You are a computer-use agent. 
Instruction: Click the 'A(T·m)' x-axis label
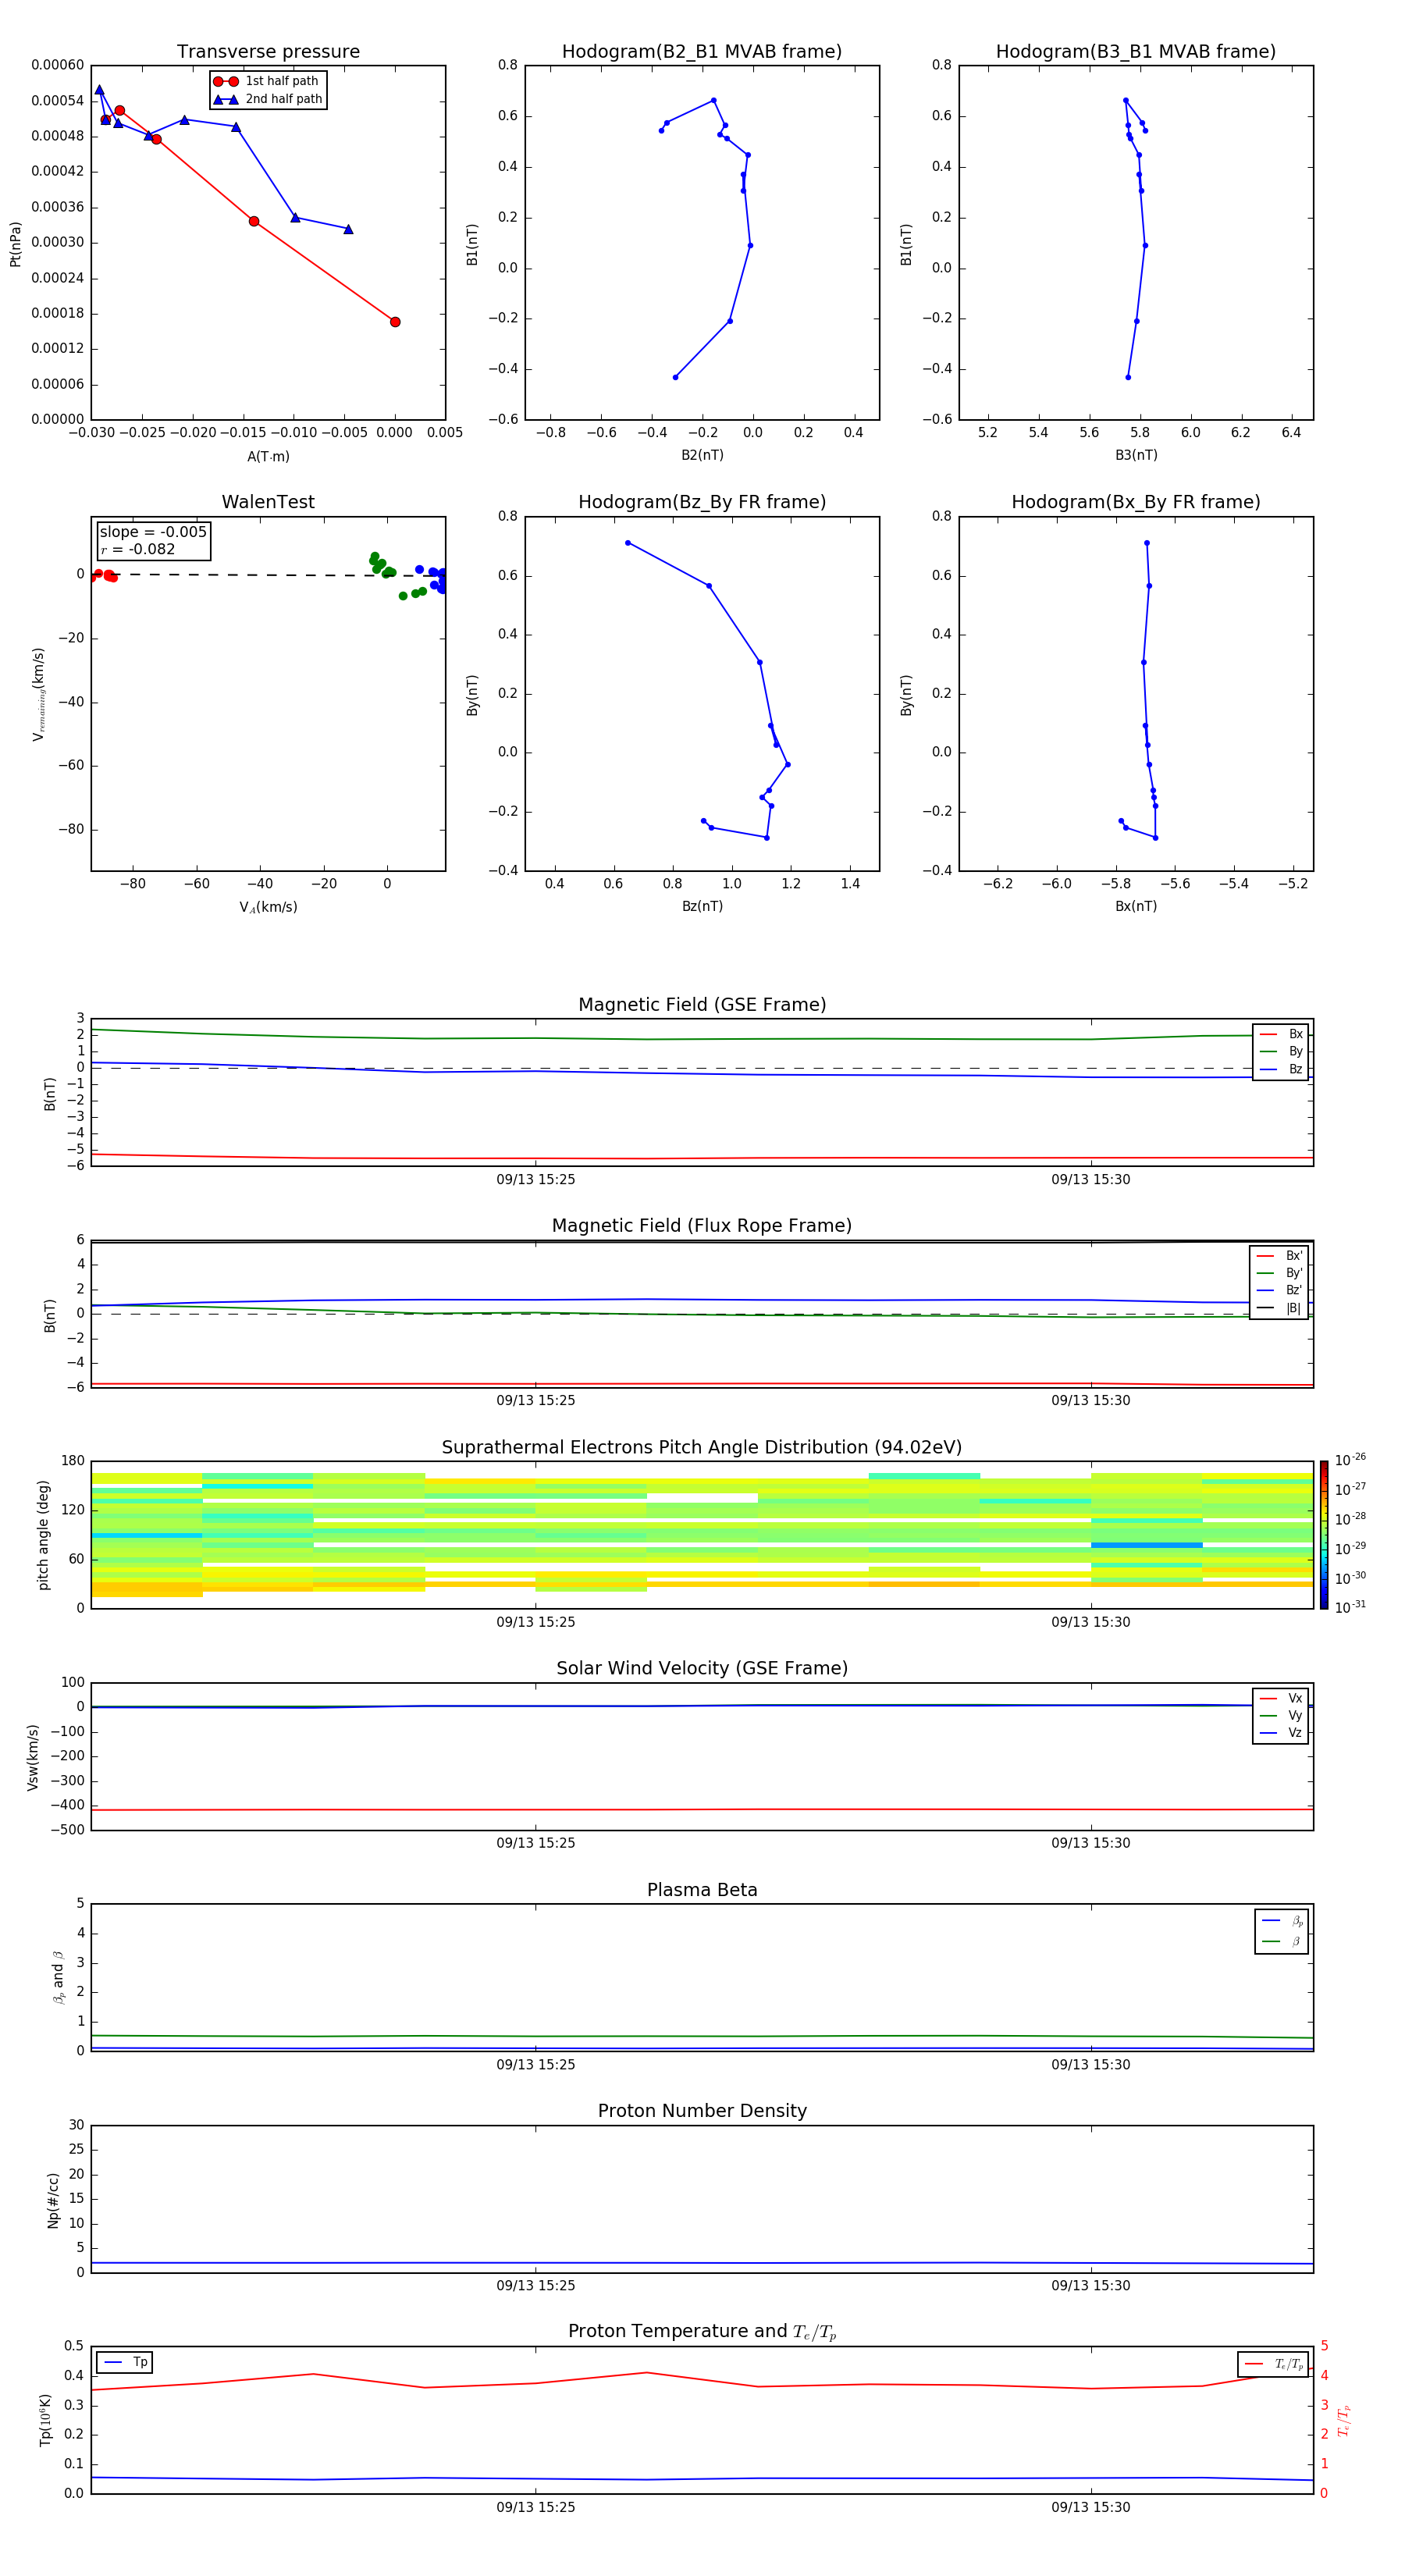[x=268, y=457]
